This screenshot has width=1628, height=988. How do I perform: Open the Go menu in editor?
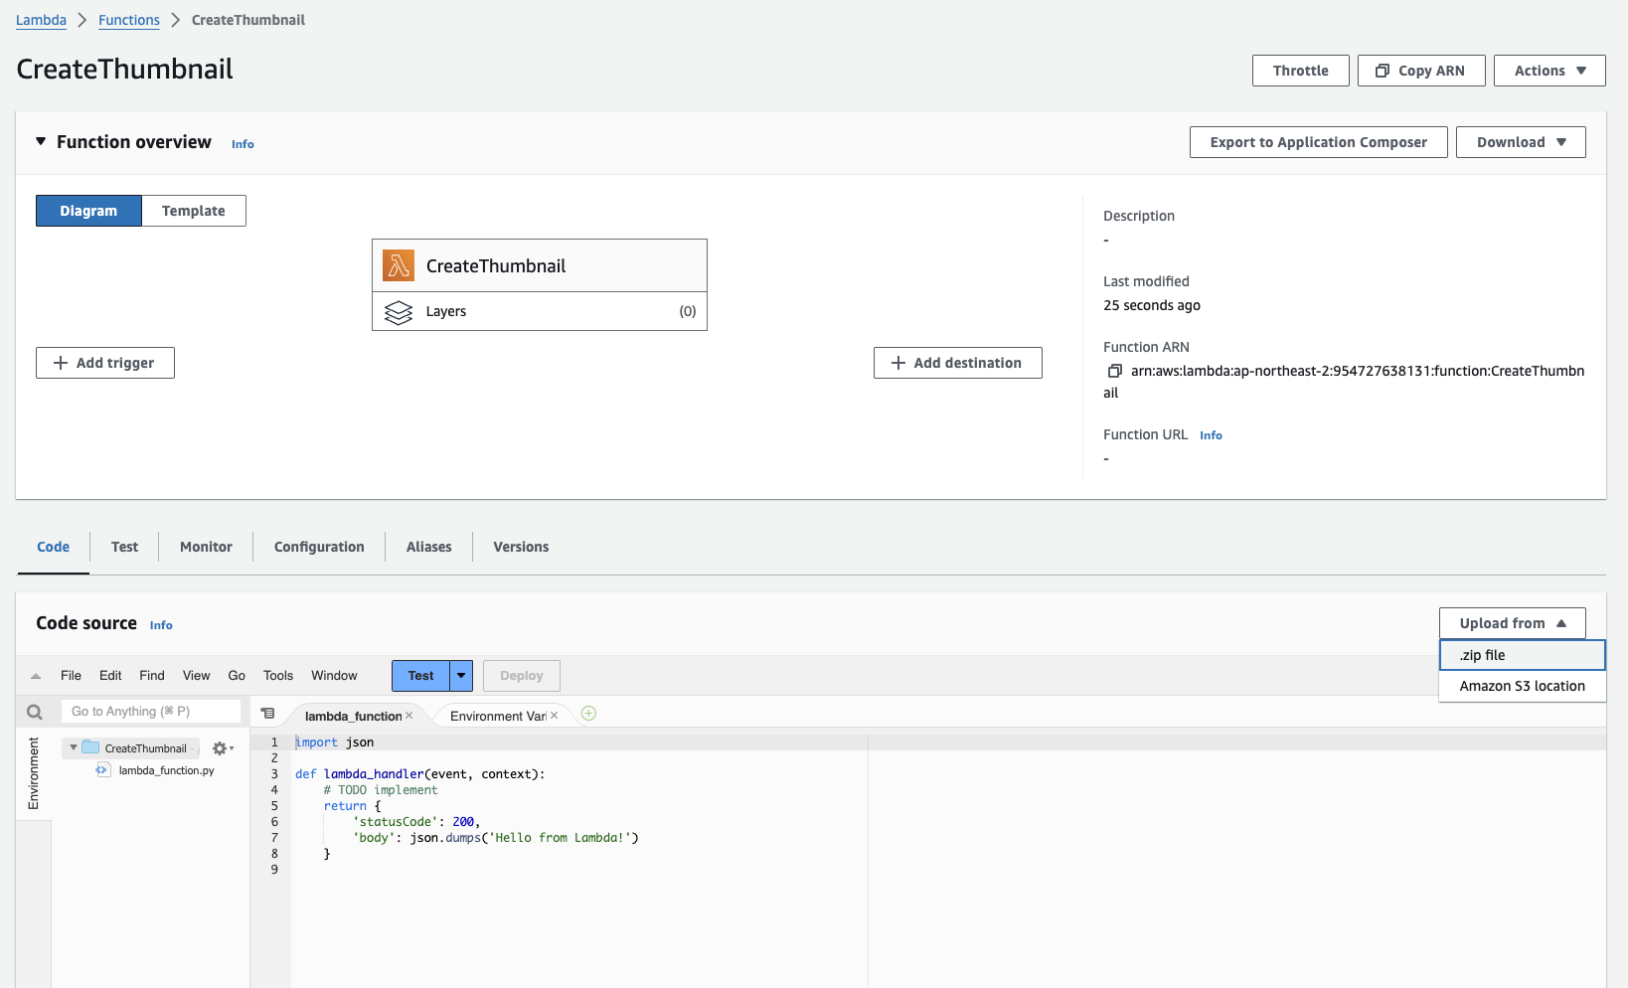(237, 676)
